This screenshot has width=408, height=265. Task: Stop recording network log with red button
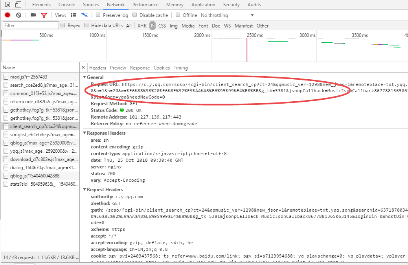click(x=7, y=15)
